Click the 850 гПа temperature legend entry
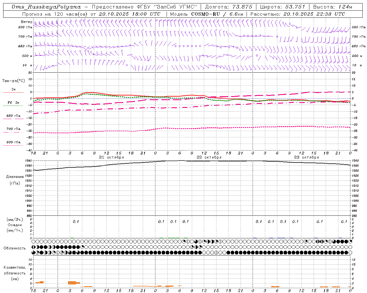Image resolution: width=367 pixels, height=293 pixels. (x=13, y=116)
